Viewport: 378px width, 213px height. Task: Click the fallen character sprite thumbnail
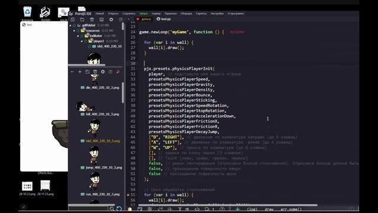pyautogui.click(x=85, y=106)
